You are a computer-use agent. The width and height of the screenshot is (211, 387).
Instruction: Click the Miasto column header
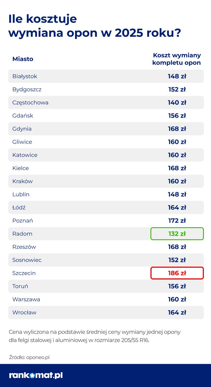point(23,59)
